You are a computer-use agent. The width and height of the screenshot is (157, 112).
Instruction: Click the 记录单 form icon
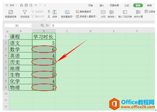click(146, 12)
